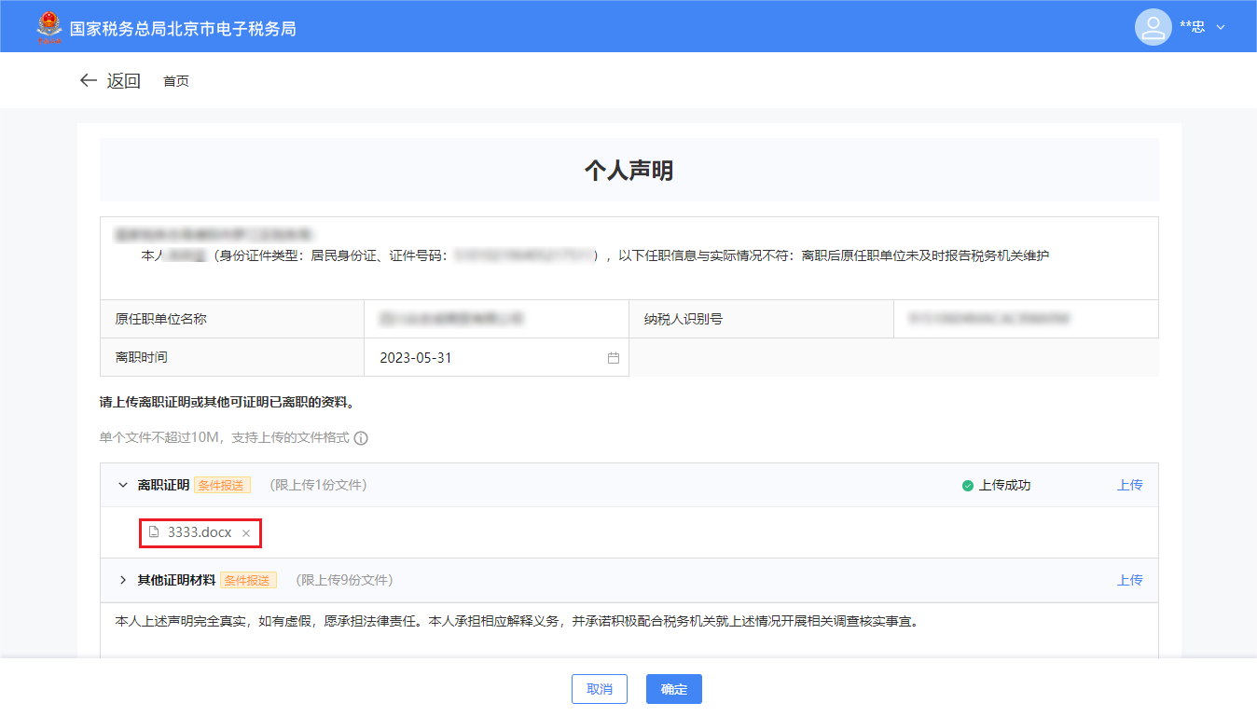Click the 条件报送 tag beside 离职证明
Screen dimensions: 1257x717
[x=221, y=486]
